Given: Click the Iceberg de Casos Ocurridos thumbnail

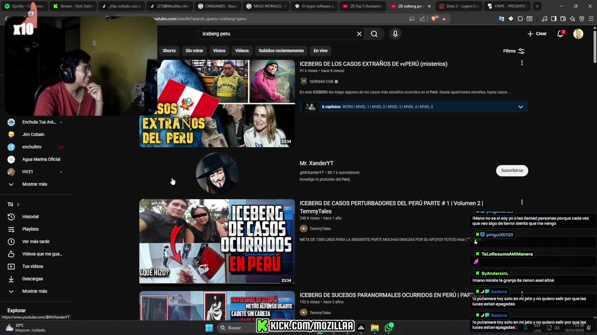Looking at the screenshot, I should click(x=217, y=241).
